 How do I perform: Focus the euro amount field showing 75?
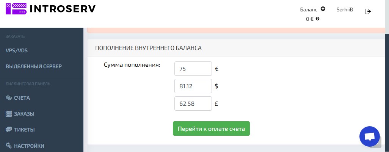pyautogui.click(x=193, y=69)
